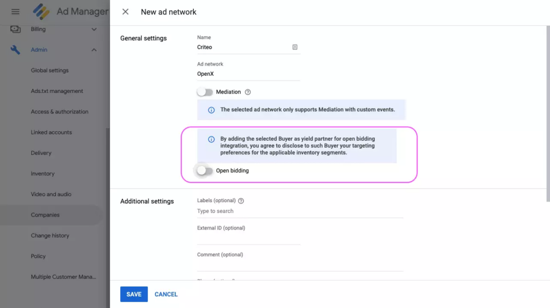Select Linked accounts menu item
Image resolution: width=550 pixels, height=308 pixels.
pos(51,132)
